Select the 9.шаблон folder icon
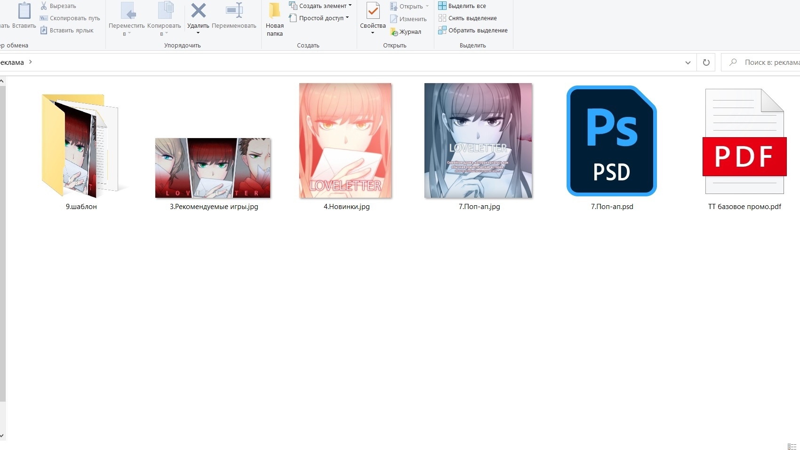Screen dimensions: 800x450 pyautogui.click(x=80, y=146)
